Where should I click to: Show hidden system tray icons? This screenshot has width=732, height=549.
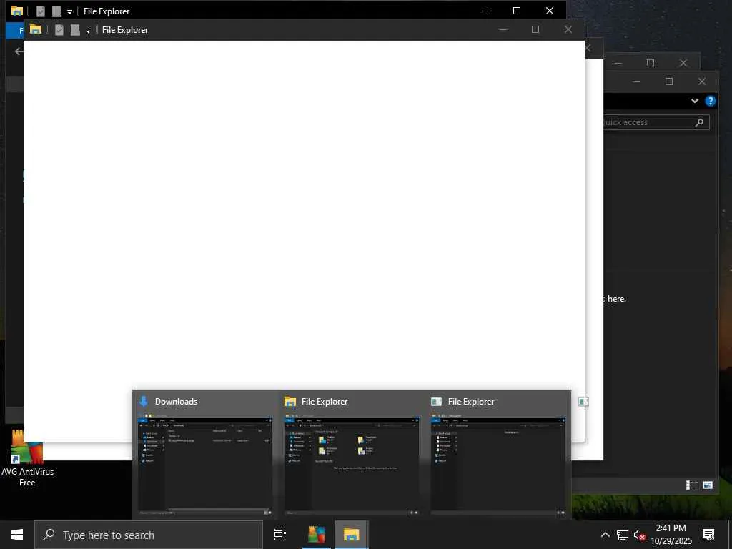(x=605, y=535)
